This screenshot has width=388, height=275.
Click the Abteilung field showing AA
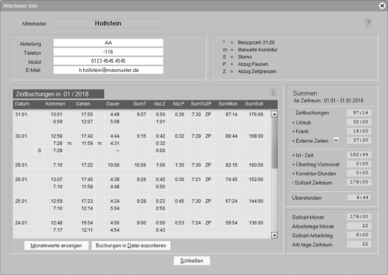(x=108, y=43)
